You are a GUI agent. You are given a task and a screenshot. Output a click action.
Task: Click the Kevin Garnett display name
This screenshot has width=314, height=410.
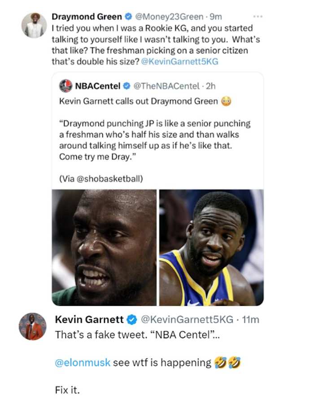89,320
